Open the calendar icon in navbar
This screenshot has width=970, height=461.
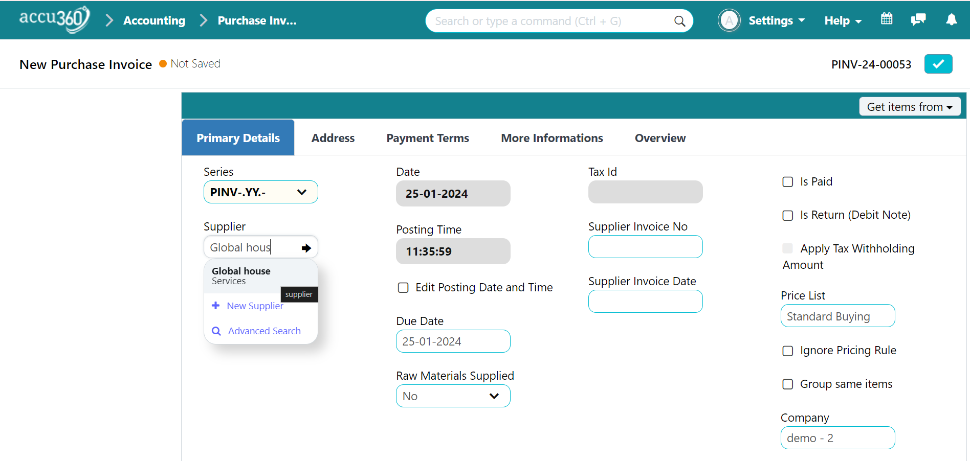point(887,19)
